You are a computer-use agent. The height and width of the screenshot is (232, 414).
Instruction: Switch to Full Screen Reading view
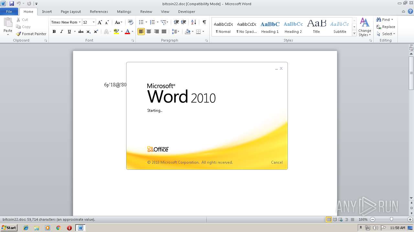[x=334, y=219]
